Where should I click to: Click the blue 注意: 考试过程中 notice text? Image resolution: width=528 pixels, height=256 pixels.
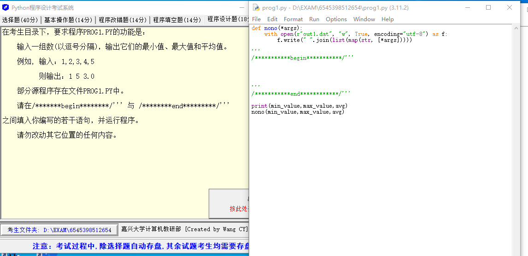(141, 246)
